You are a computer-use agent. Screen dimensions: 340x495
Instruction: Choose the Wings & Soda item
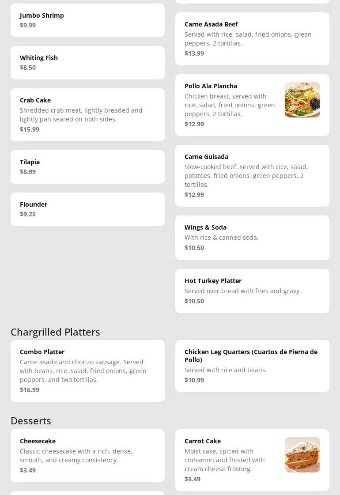(x=252, y=238)
